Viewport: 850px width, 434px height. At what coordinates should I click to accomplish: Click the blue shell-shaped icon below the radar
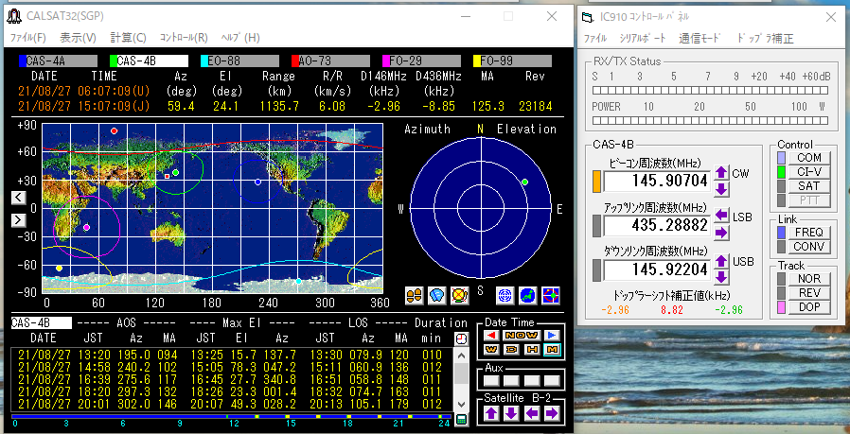tap(436, 295)
